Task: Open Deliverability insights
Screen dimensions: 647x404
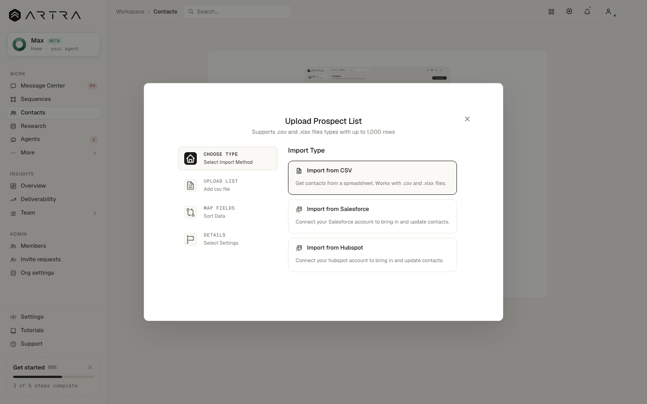Action: [53, 199]
